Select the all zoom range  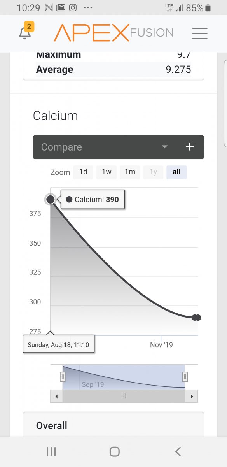176,172
